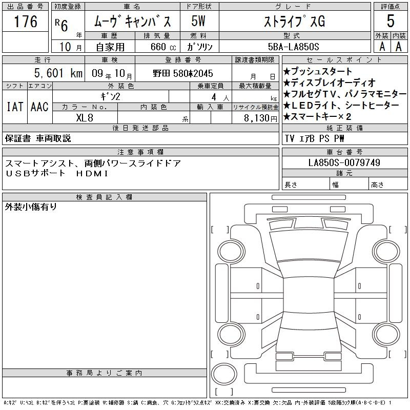This screenshot has height=410, width=410.
Task: Click the note USBサポート HDMI
Action: [57, 173]
